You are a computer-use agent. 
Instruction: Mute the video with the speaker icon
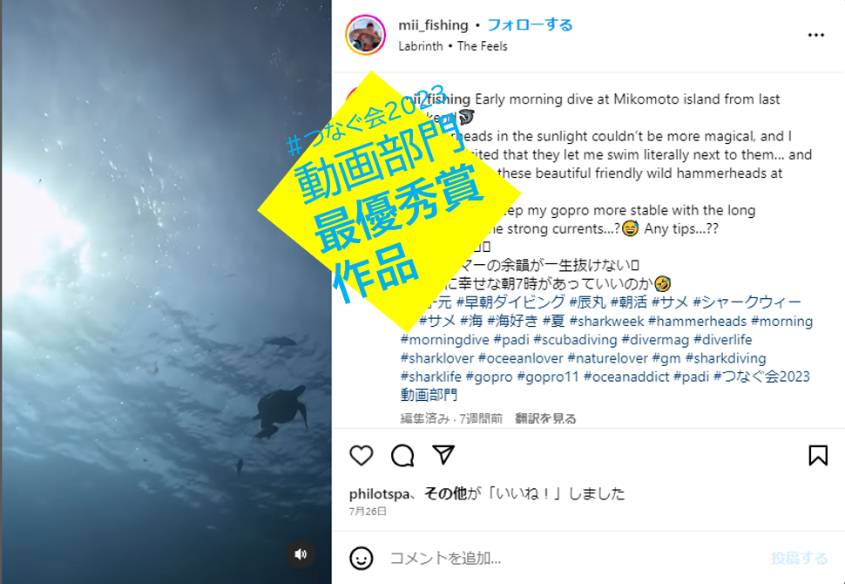tap(301, 553)
